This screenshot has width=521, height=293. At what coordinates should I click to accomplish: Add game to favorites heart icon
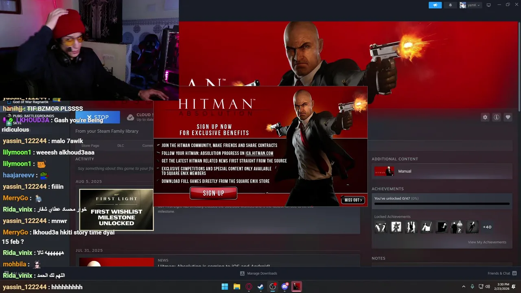click(x=508, y=117)
